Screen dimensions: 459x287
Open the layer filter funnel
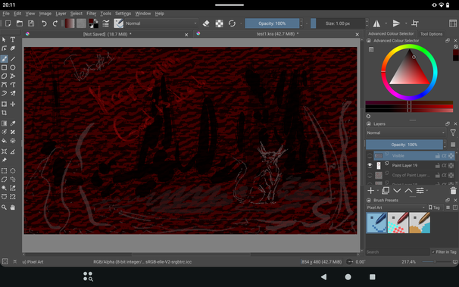pyautogui.click(x=453, y=133)
